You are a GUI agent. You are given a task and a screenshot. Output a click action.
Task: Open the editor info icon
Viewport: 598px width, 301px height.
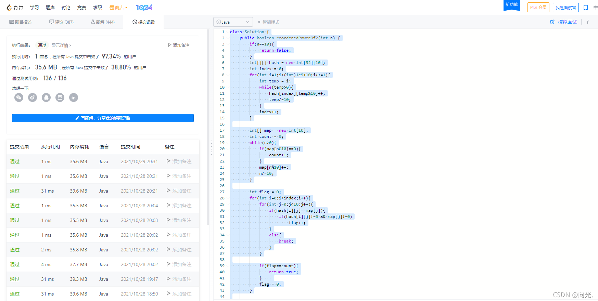coord(588,22)
